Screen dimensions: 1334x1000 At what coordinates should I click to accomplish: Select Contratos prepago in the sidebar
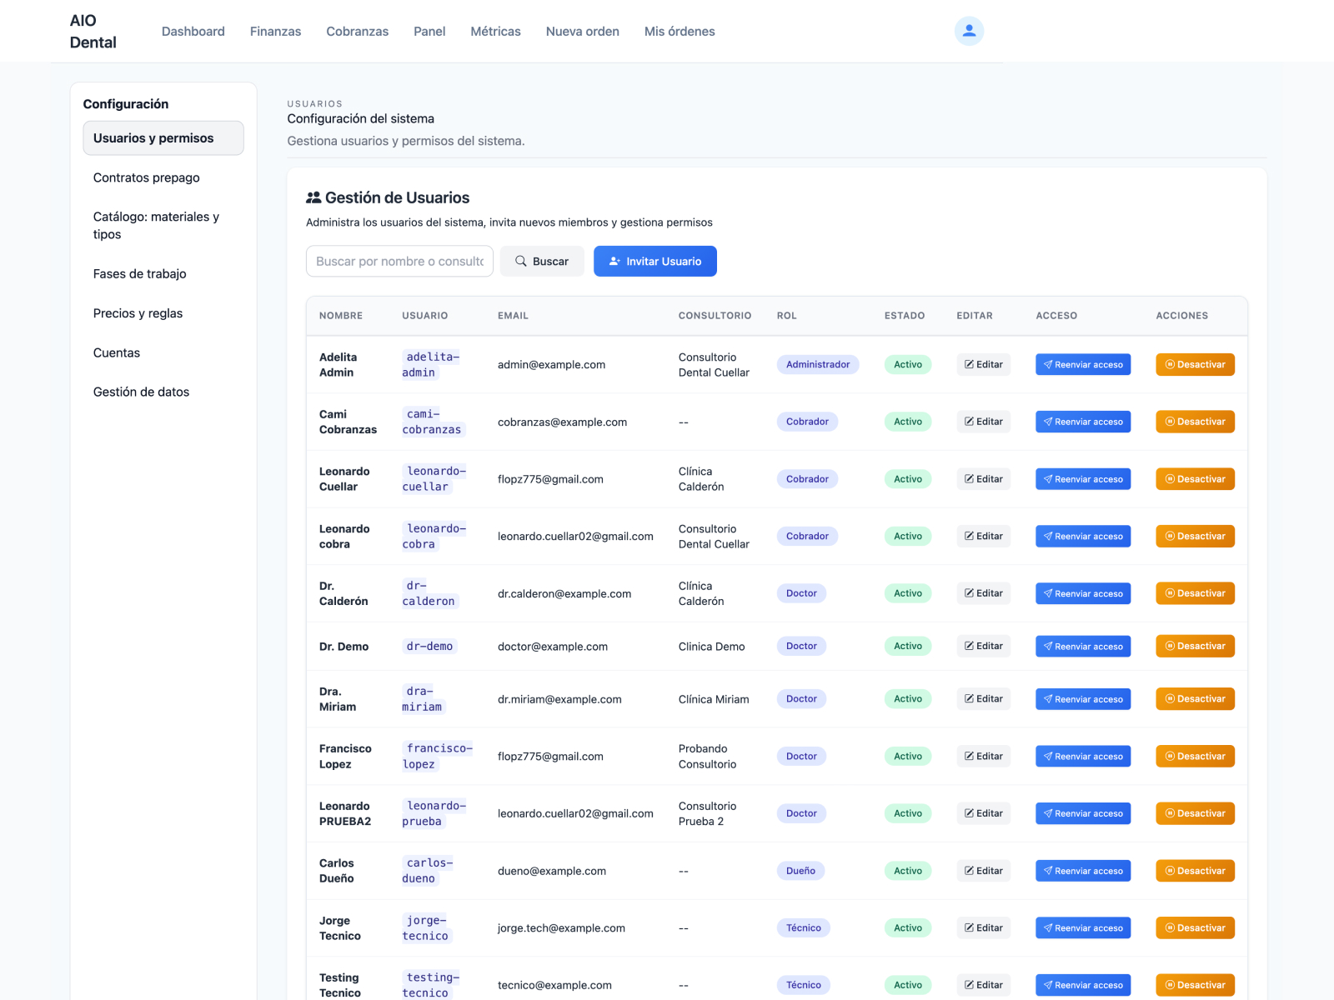click(146, 177)
